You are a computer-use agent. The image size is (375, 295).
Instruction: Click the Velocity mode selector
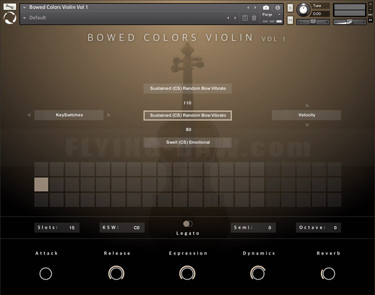click(306, 115)
